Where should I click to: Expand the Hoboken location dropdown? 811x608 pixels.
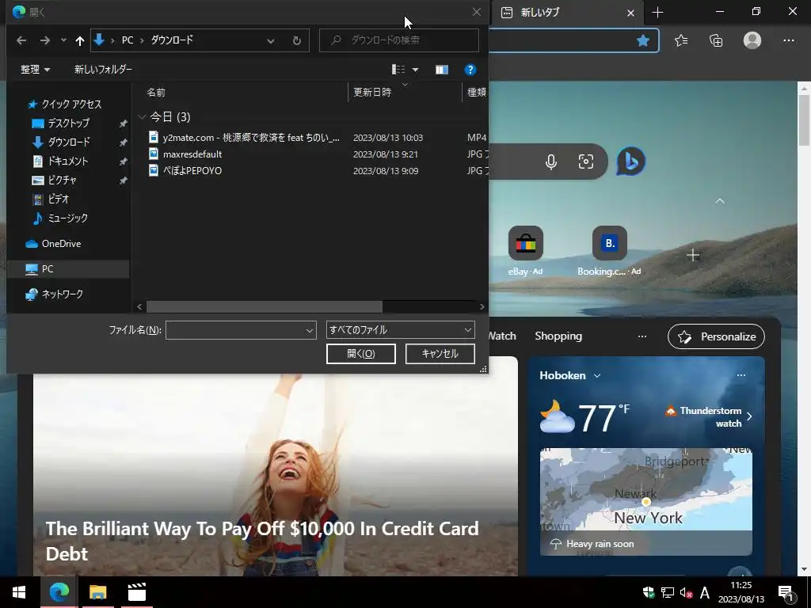[x=597, y=376]
